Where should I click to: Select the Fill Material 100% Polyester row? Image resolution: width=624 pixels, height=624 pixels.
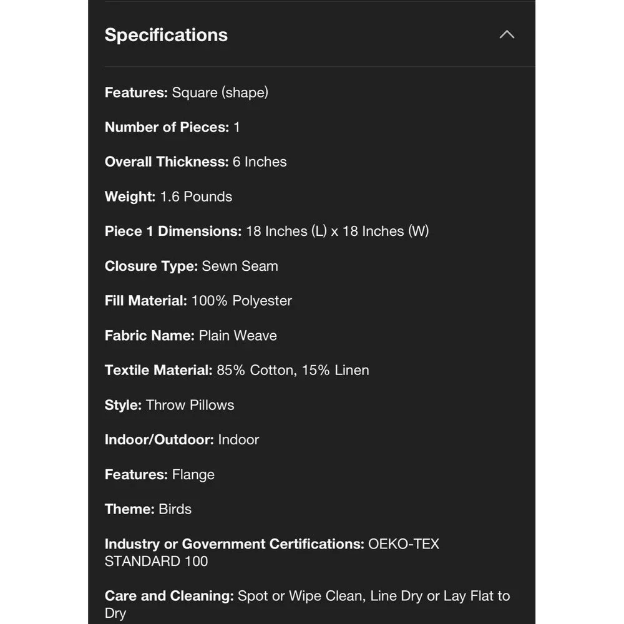198,301
